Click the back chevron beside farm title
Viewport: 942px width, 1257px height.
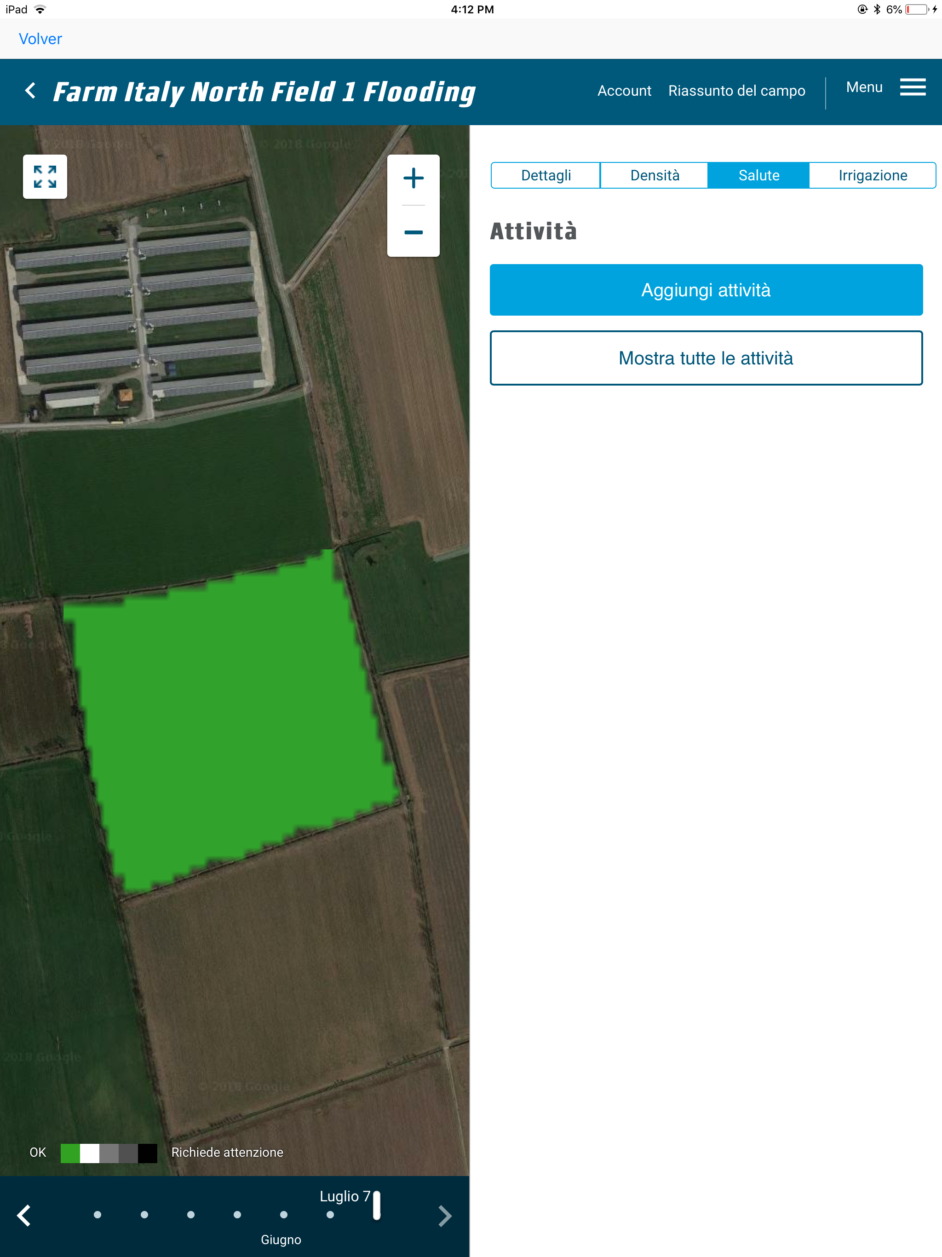pyautogui.click(x=31, y=91)
